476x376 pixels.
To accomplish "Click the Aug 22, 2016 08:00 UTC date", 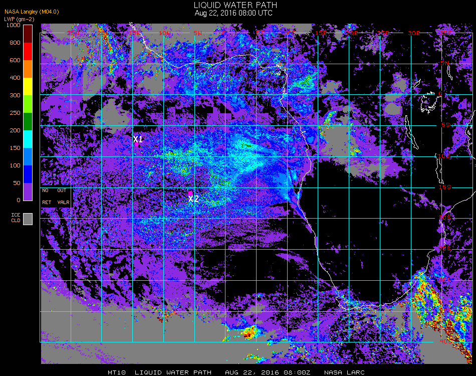I will pyautogui.click(x=233, y=13).
